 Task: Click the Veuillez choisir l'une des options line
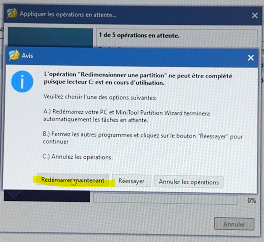[100, 97]
